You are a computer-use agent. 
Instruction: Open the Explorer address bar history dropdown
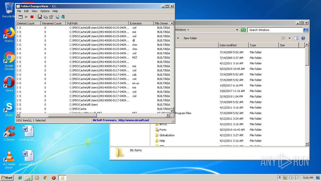click(x=237, y=30)
